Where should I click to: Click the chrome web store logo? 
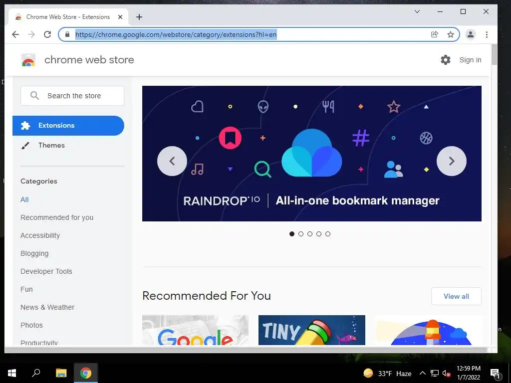tap(28, 60)
